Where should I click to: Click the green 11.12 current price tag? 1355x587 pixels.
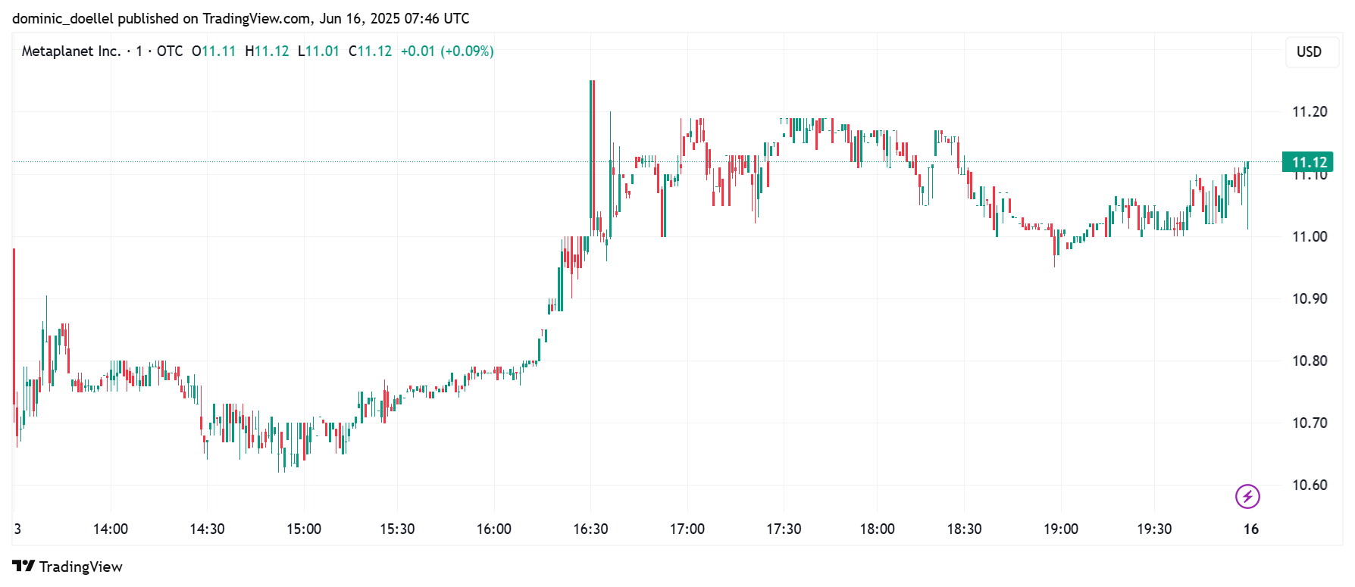pos(1309,162)
